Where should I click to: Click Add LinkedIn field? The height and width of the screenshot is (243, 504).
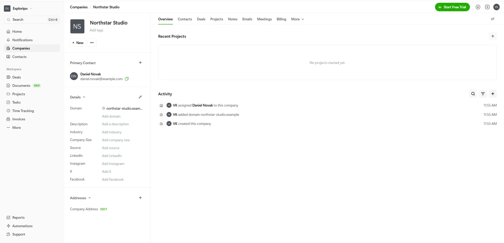tap(112, 156)
